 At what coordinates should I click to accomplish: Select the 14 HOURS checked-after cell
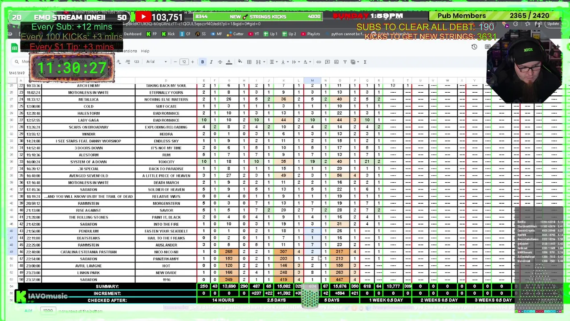point(223,300)
